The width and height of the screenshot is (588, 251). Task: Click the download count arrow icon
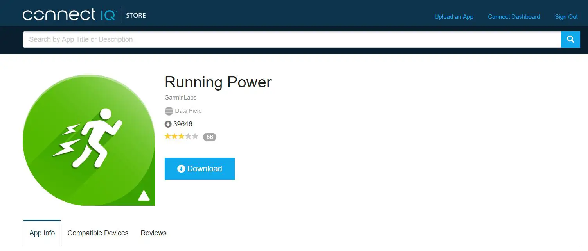168,124
